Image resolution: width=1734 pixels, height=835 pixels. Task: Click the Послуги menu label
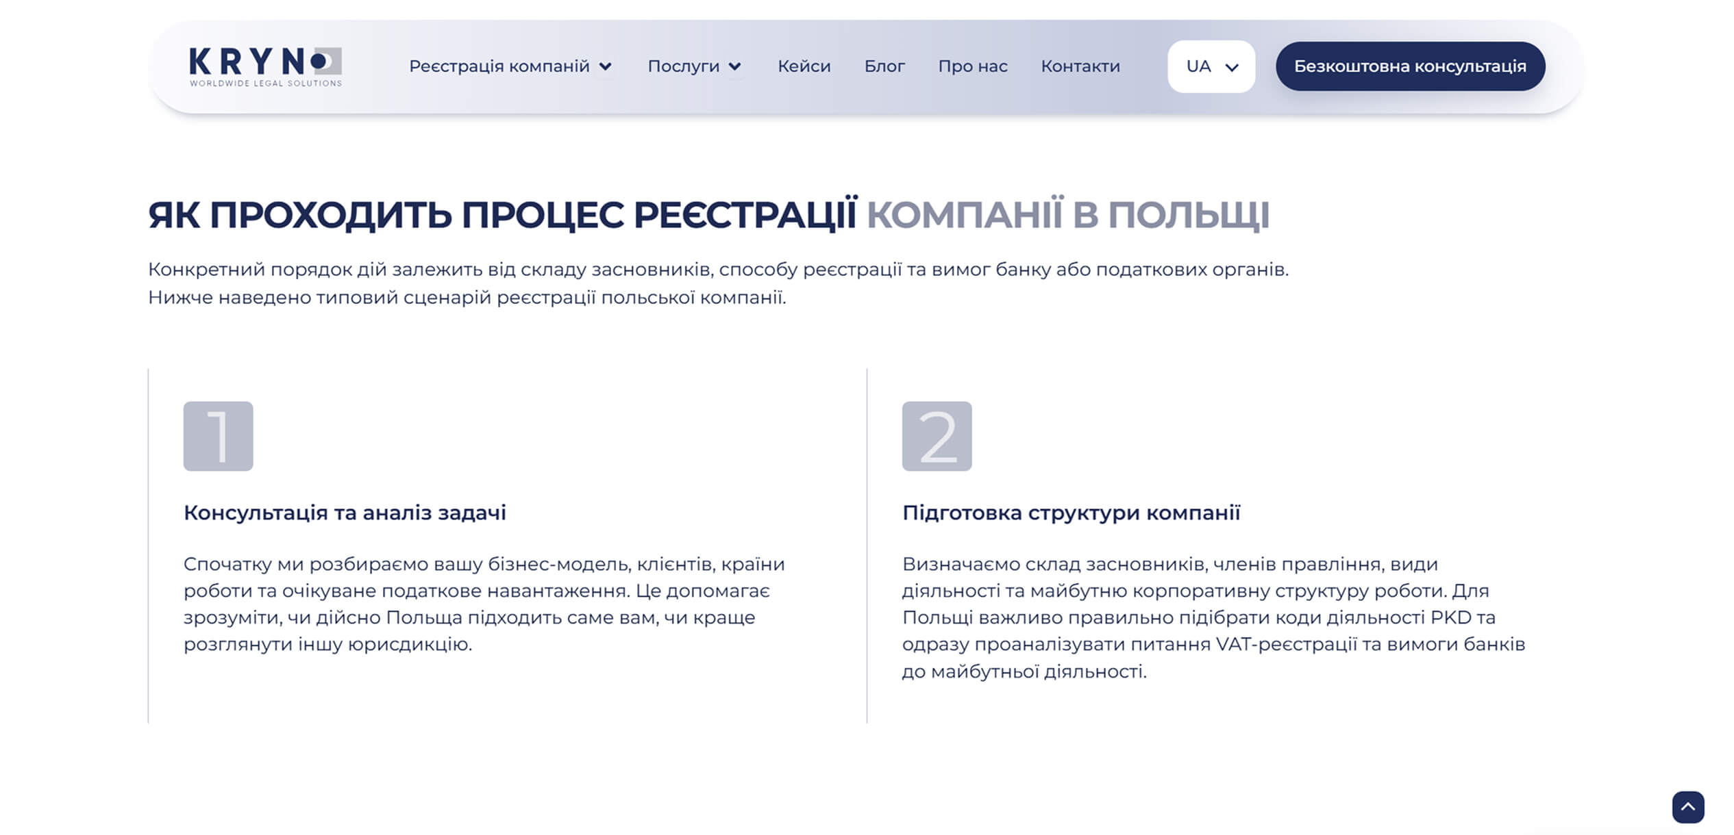pyautogui.click(x=684, y=66)
